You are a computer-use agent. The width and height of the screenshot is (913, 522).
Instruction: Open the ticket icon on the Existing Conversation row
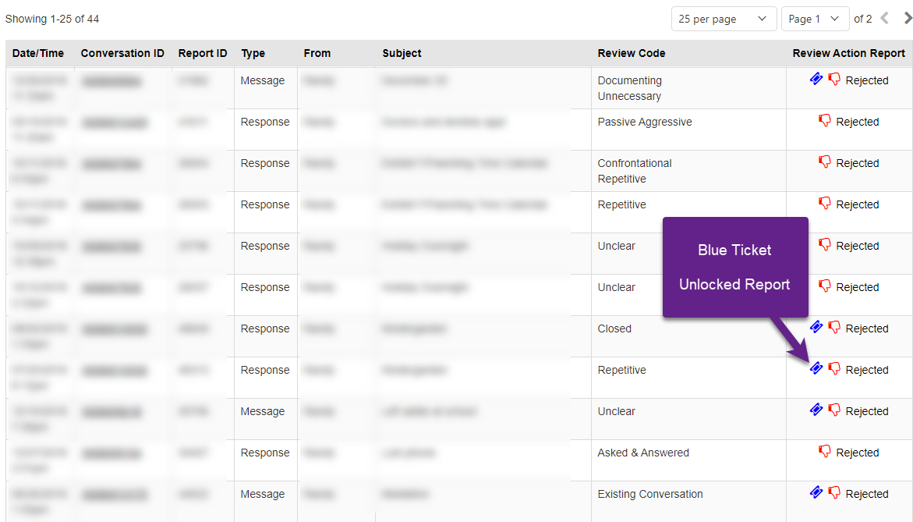pyautogui.click(x=816, y=493)
